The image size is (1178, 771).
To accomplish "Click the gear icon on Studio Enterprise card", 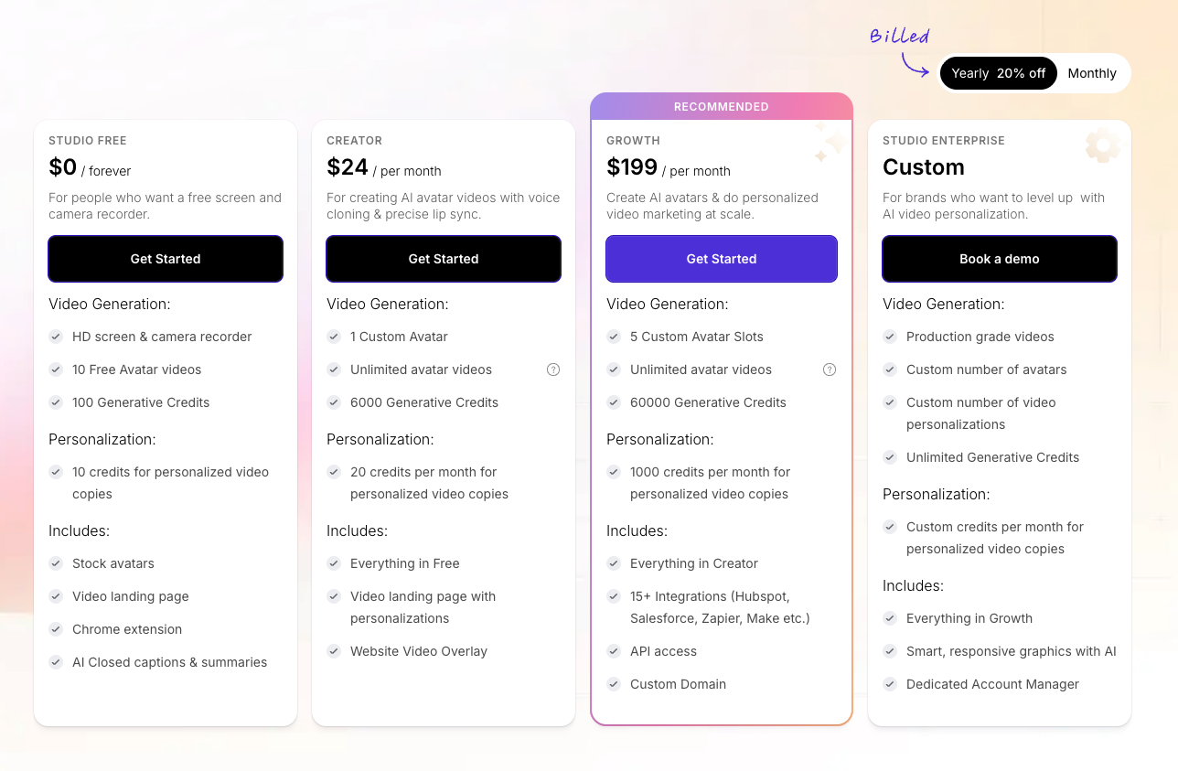I will pos(1102,146).
